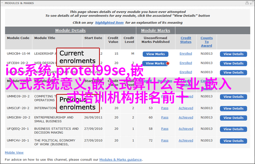This screenshot has width=255, height=164.
Task: Click the MODULES & MARKS channel title
Action: pos(20,3)
